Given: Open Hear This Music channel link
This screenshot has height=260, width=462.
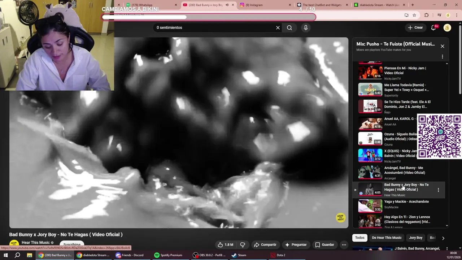Looking at the screenshot, I should click(35, 243).
